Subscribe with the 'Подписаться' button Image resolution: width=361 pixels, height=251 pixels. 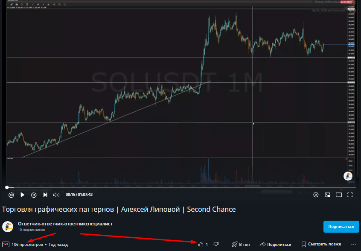341,227
